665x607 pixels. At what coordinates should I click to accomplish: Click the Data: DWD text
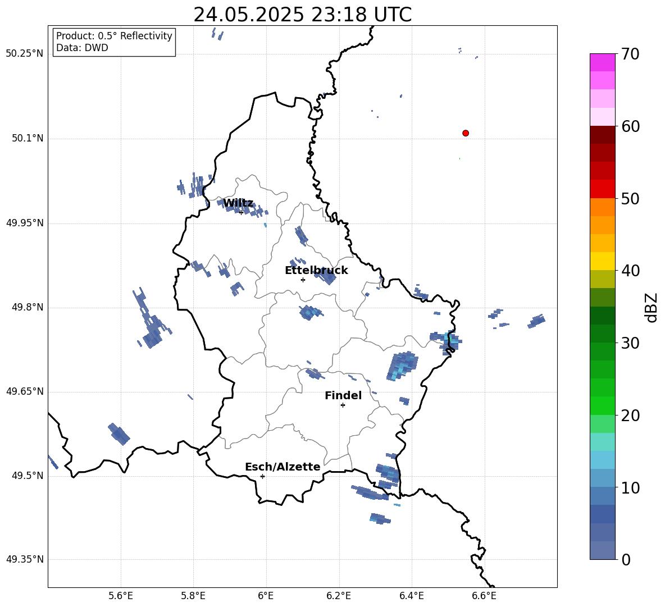click(82, 48)
